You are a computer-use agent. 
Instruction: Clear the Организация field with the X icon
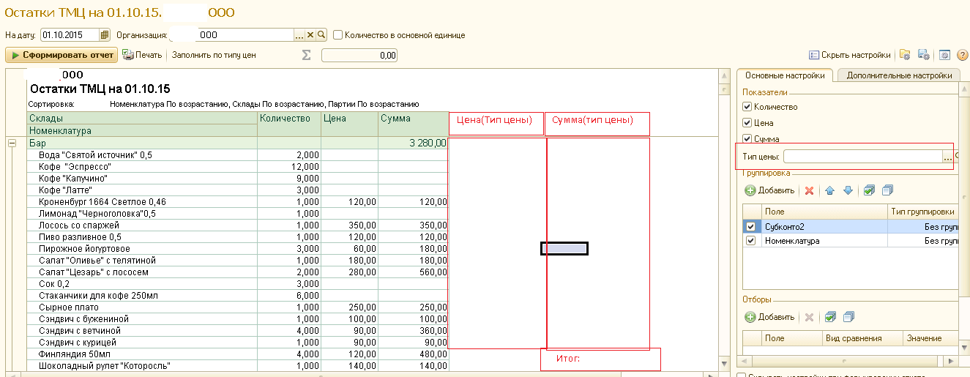[310, 35]
